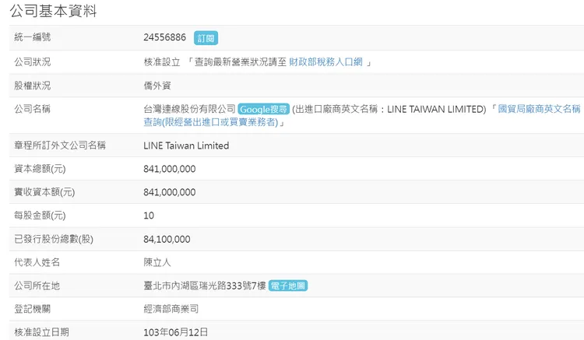Screen dimensions: 584x340
Task: Click the 登記機關 value 經濟部商業司
Action: 171,309
